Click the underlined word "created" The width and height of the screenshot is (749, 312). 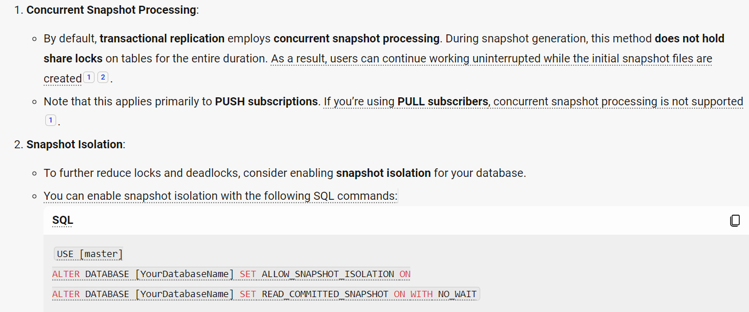[62, 78]
